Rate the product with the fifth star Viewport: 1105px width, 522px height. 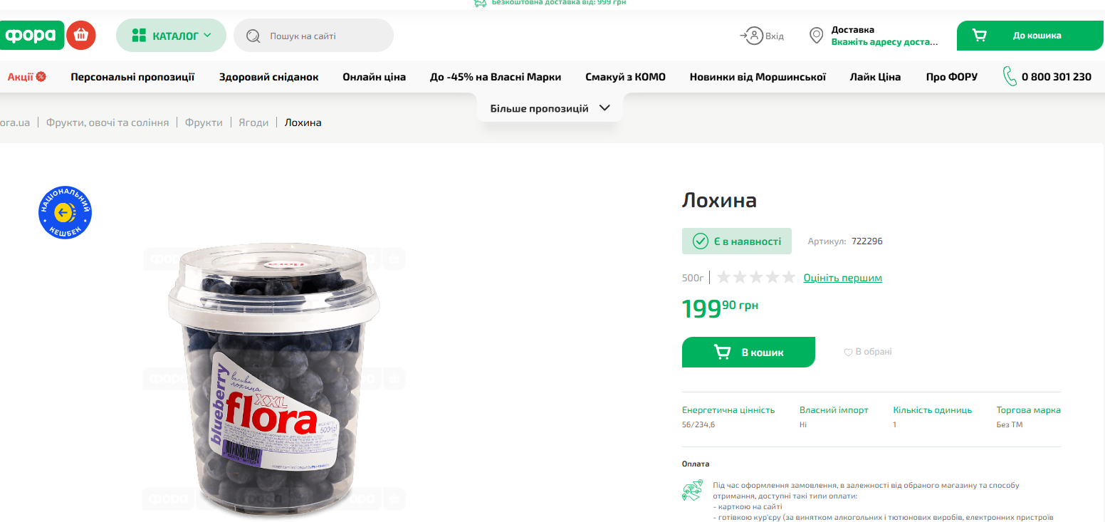coord(789,278)
